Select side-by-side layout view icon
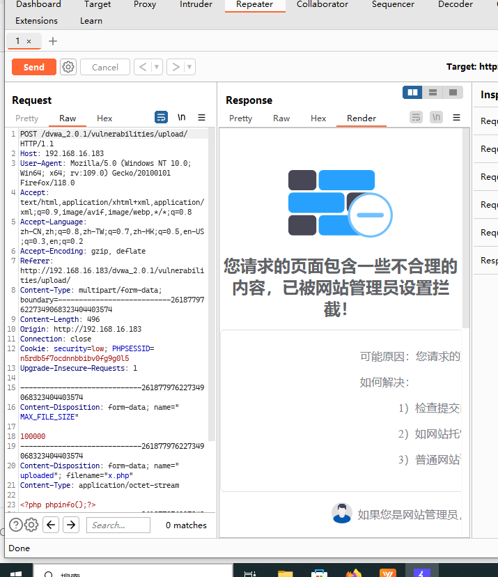 tap(412, 93)
